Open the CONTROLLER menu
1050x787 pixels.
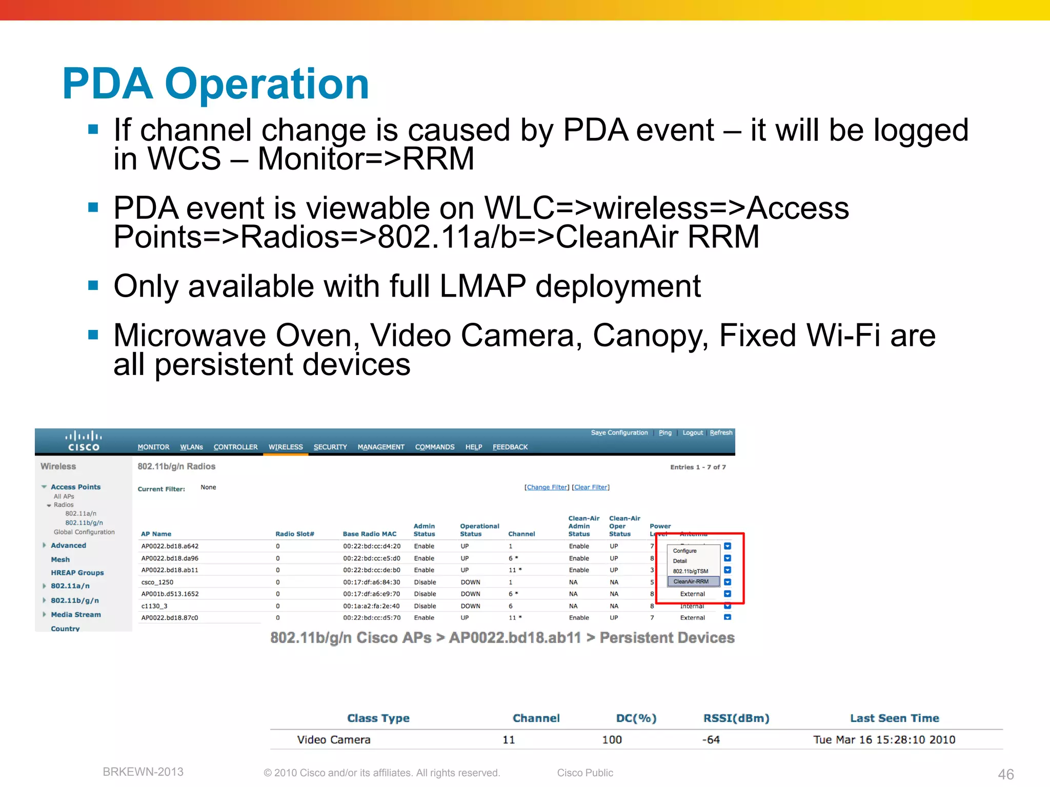pyautogui.click(x=235, y=447)
